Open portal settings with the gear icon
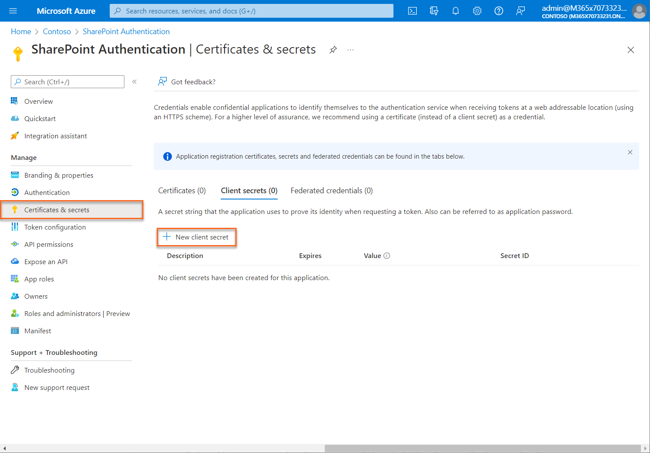This screenshot has width=650, height=453. (x=477, y=11)
